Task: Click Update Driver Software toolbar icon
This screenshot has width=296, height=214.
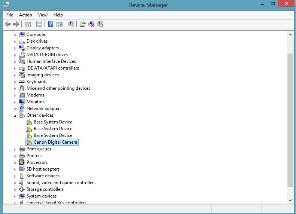Action: pyautogui.click(x=82, y=24)
